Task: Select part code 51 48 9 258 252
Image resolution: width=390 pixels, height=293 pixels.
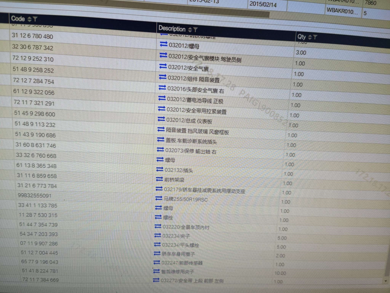Action: click(33, 70)
